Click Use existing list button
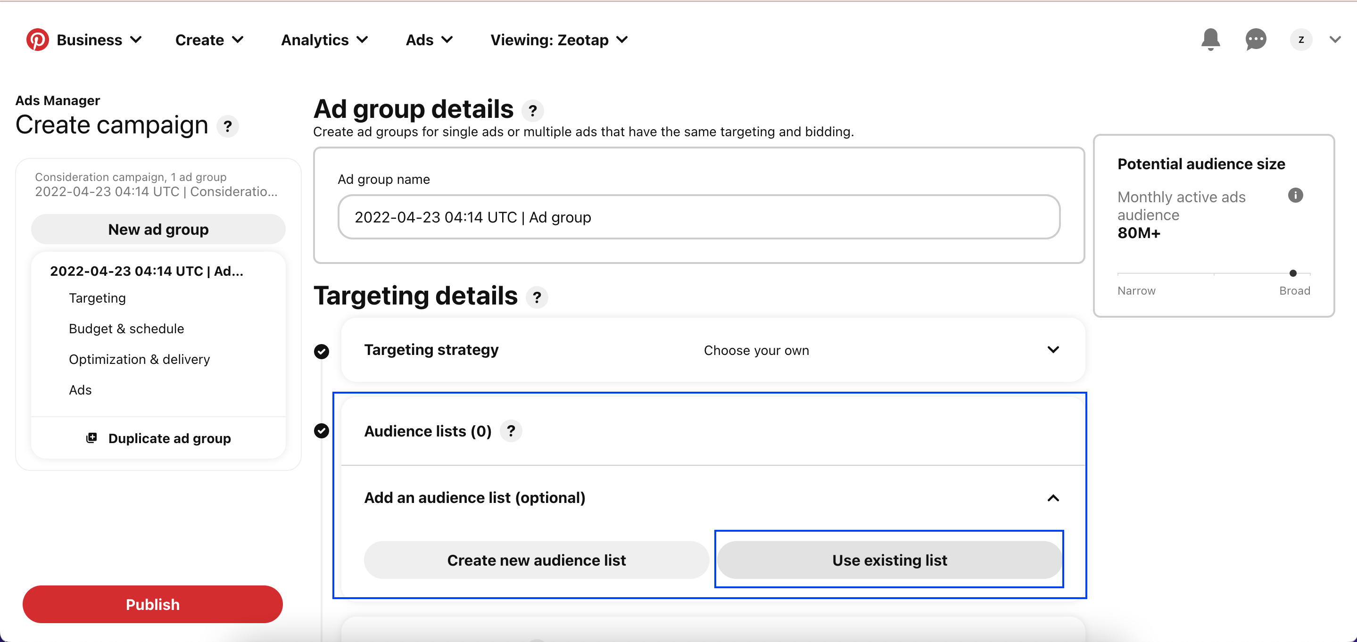 pyautogui.click(x=889, y=560)
